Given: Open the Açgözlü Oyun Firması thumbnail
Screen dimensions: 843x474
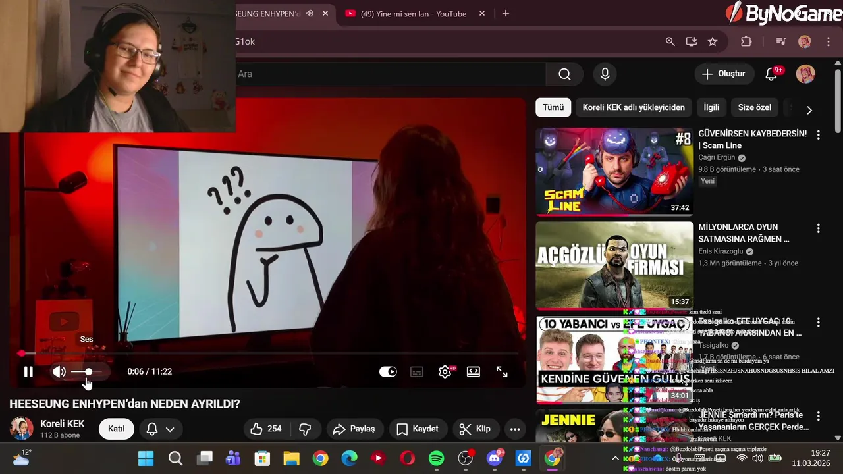Looking at the screenshot, I should pos(614,265).
